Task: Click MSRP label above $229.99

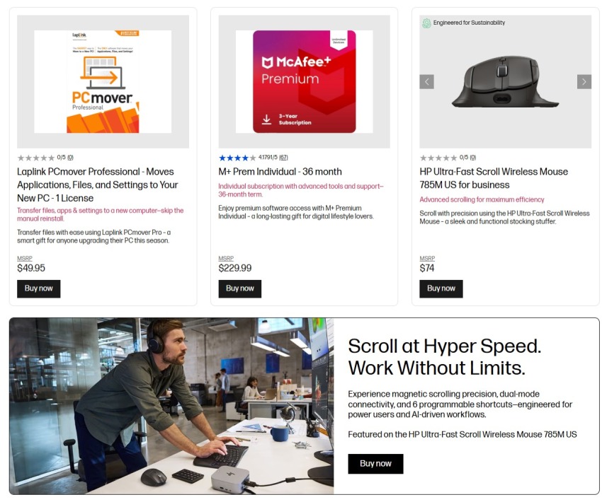Action: (226, 258)
